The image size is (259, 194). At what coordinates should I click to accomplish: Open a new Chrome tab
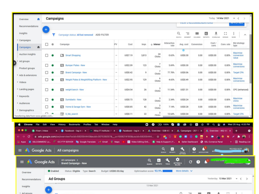pos(236,131)
